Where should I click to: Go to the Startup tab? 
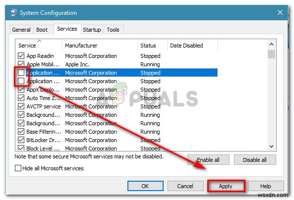[x=92, y=30]
